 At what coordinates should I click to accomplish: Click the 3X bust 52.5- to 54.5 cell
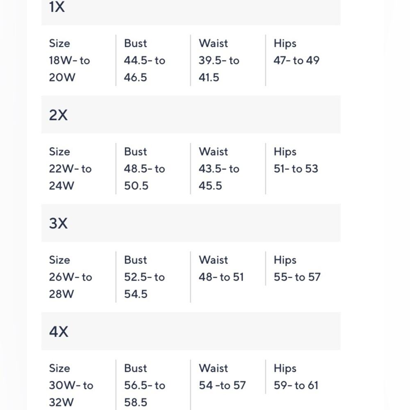point(145,285)
